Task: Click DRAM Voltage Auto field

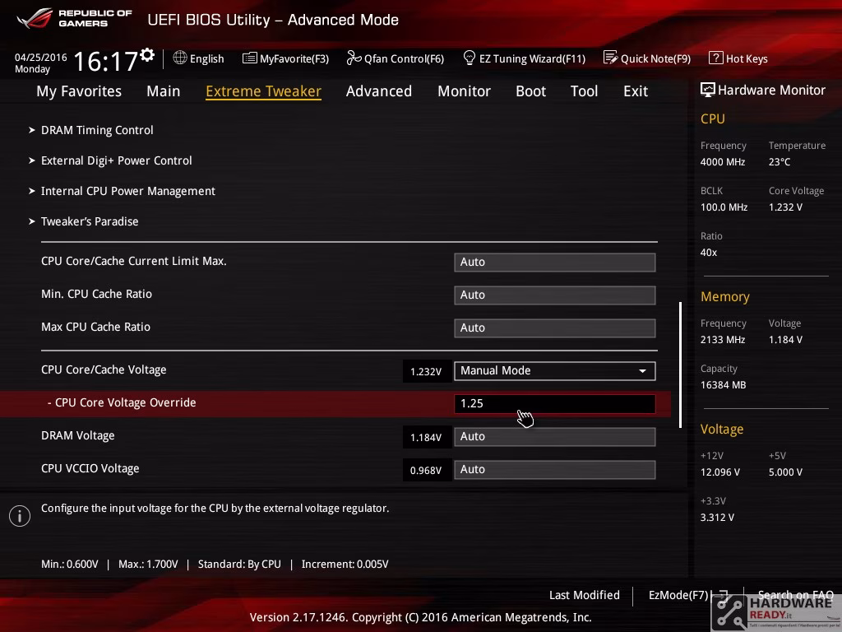Action: (x=555, y=436)
